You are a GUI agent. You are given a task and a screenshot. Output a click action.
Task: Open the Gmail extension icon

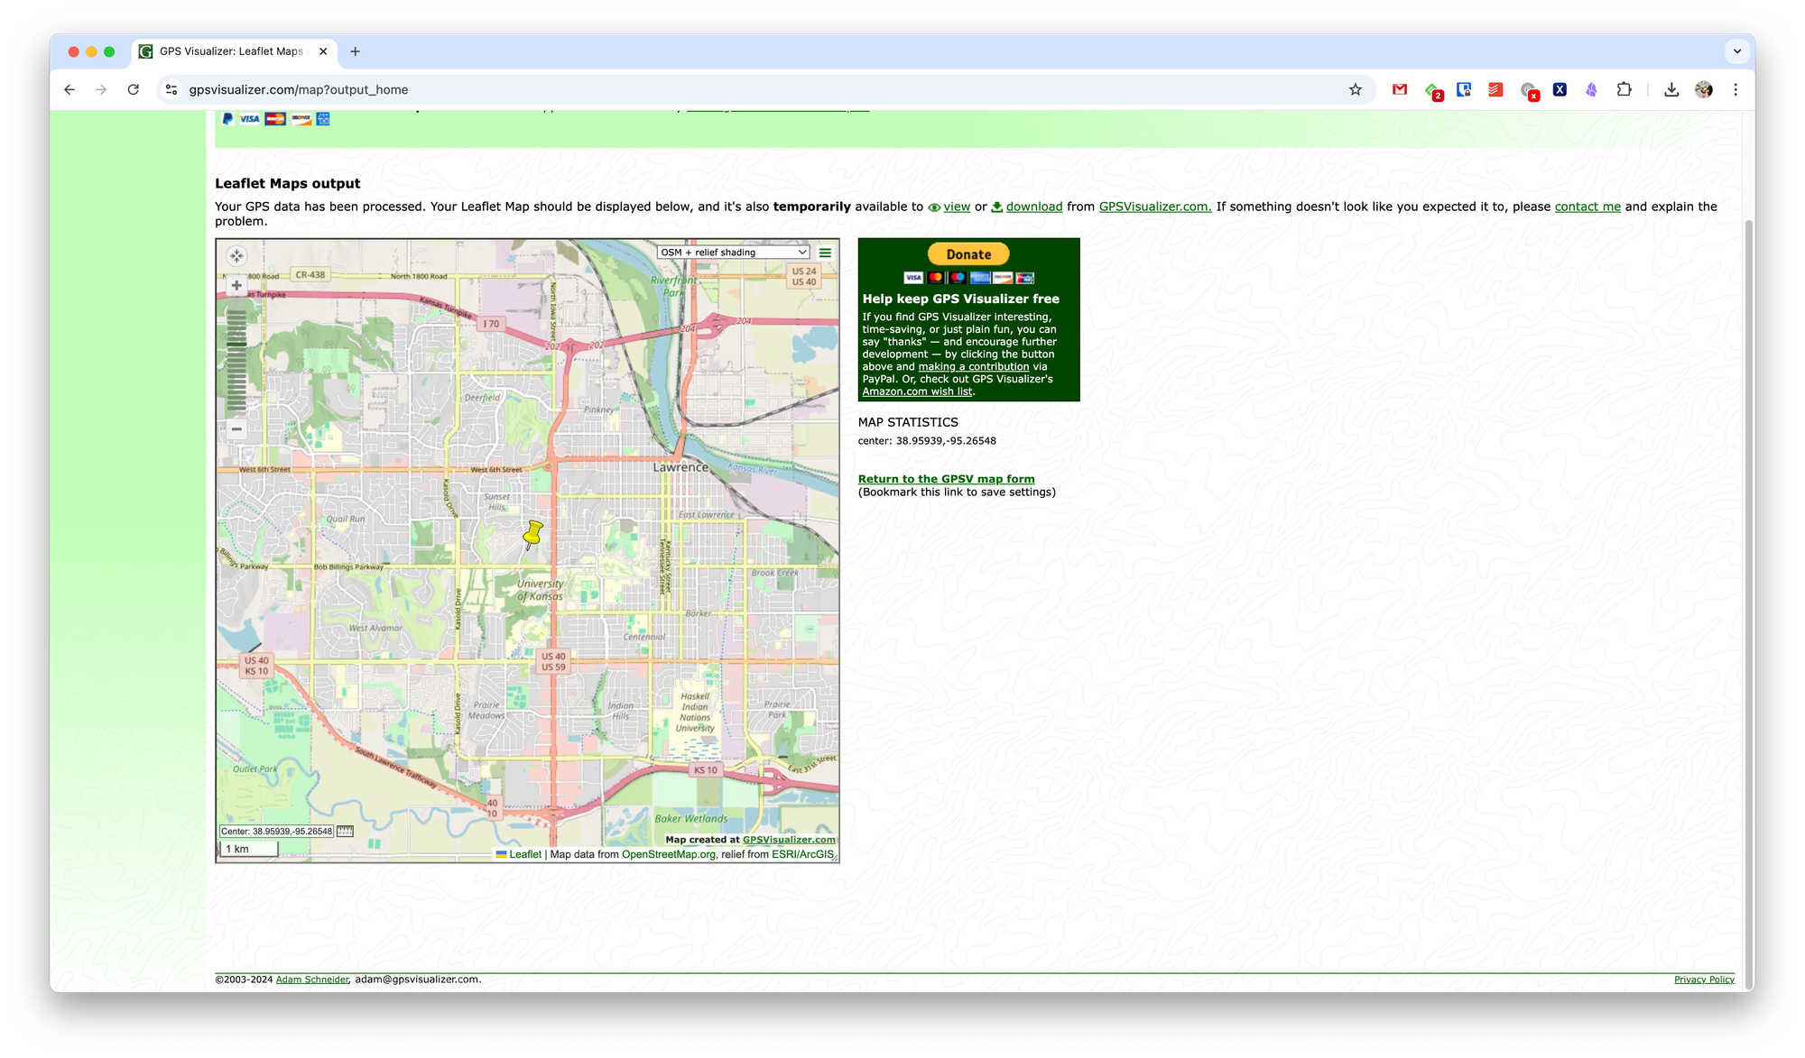point(1400,89)
